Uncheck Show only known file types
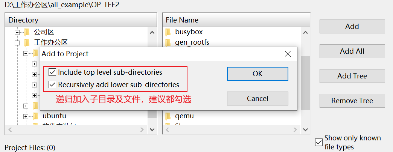Viewport: 393px width, 152px height. pyautogui.click(x=318, y=143)
